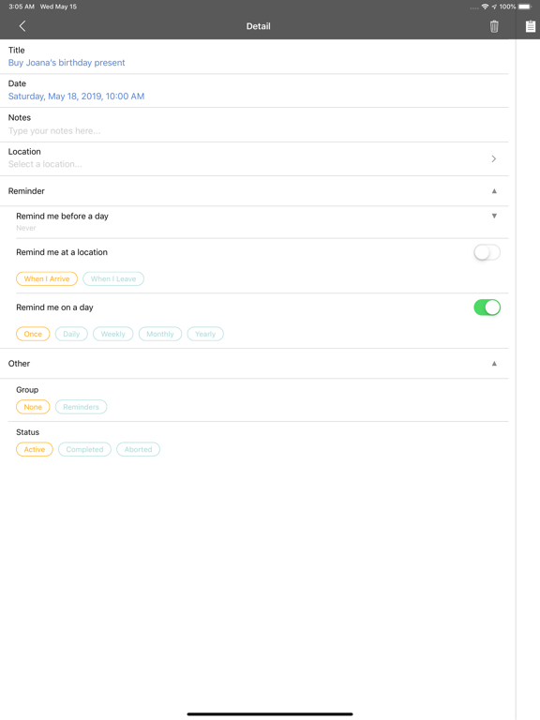Disable Remind me on a day switch
Viewport: 540px width, 720px height.
[x=487, y=307]
